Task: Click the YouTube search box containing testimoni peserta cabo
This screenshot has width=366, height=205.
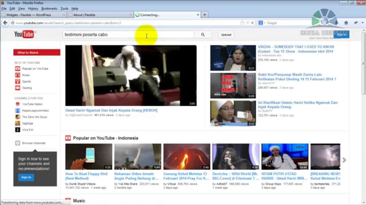Action: pos(128,35)
